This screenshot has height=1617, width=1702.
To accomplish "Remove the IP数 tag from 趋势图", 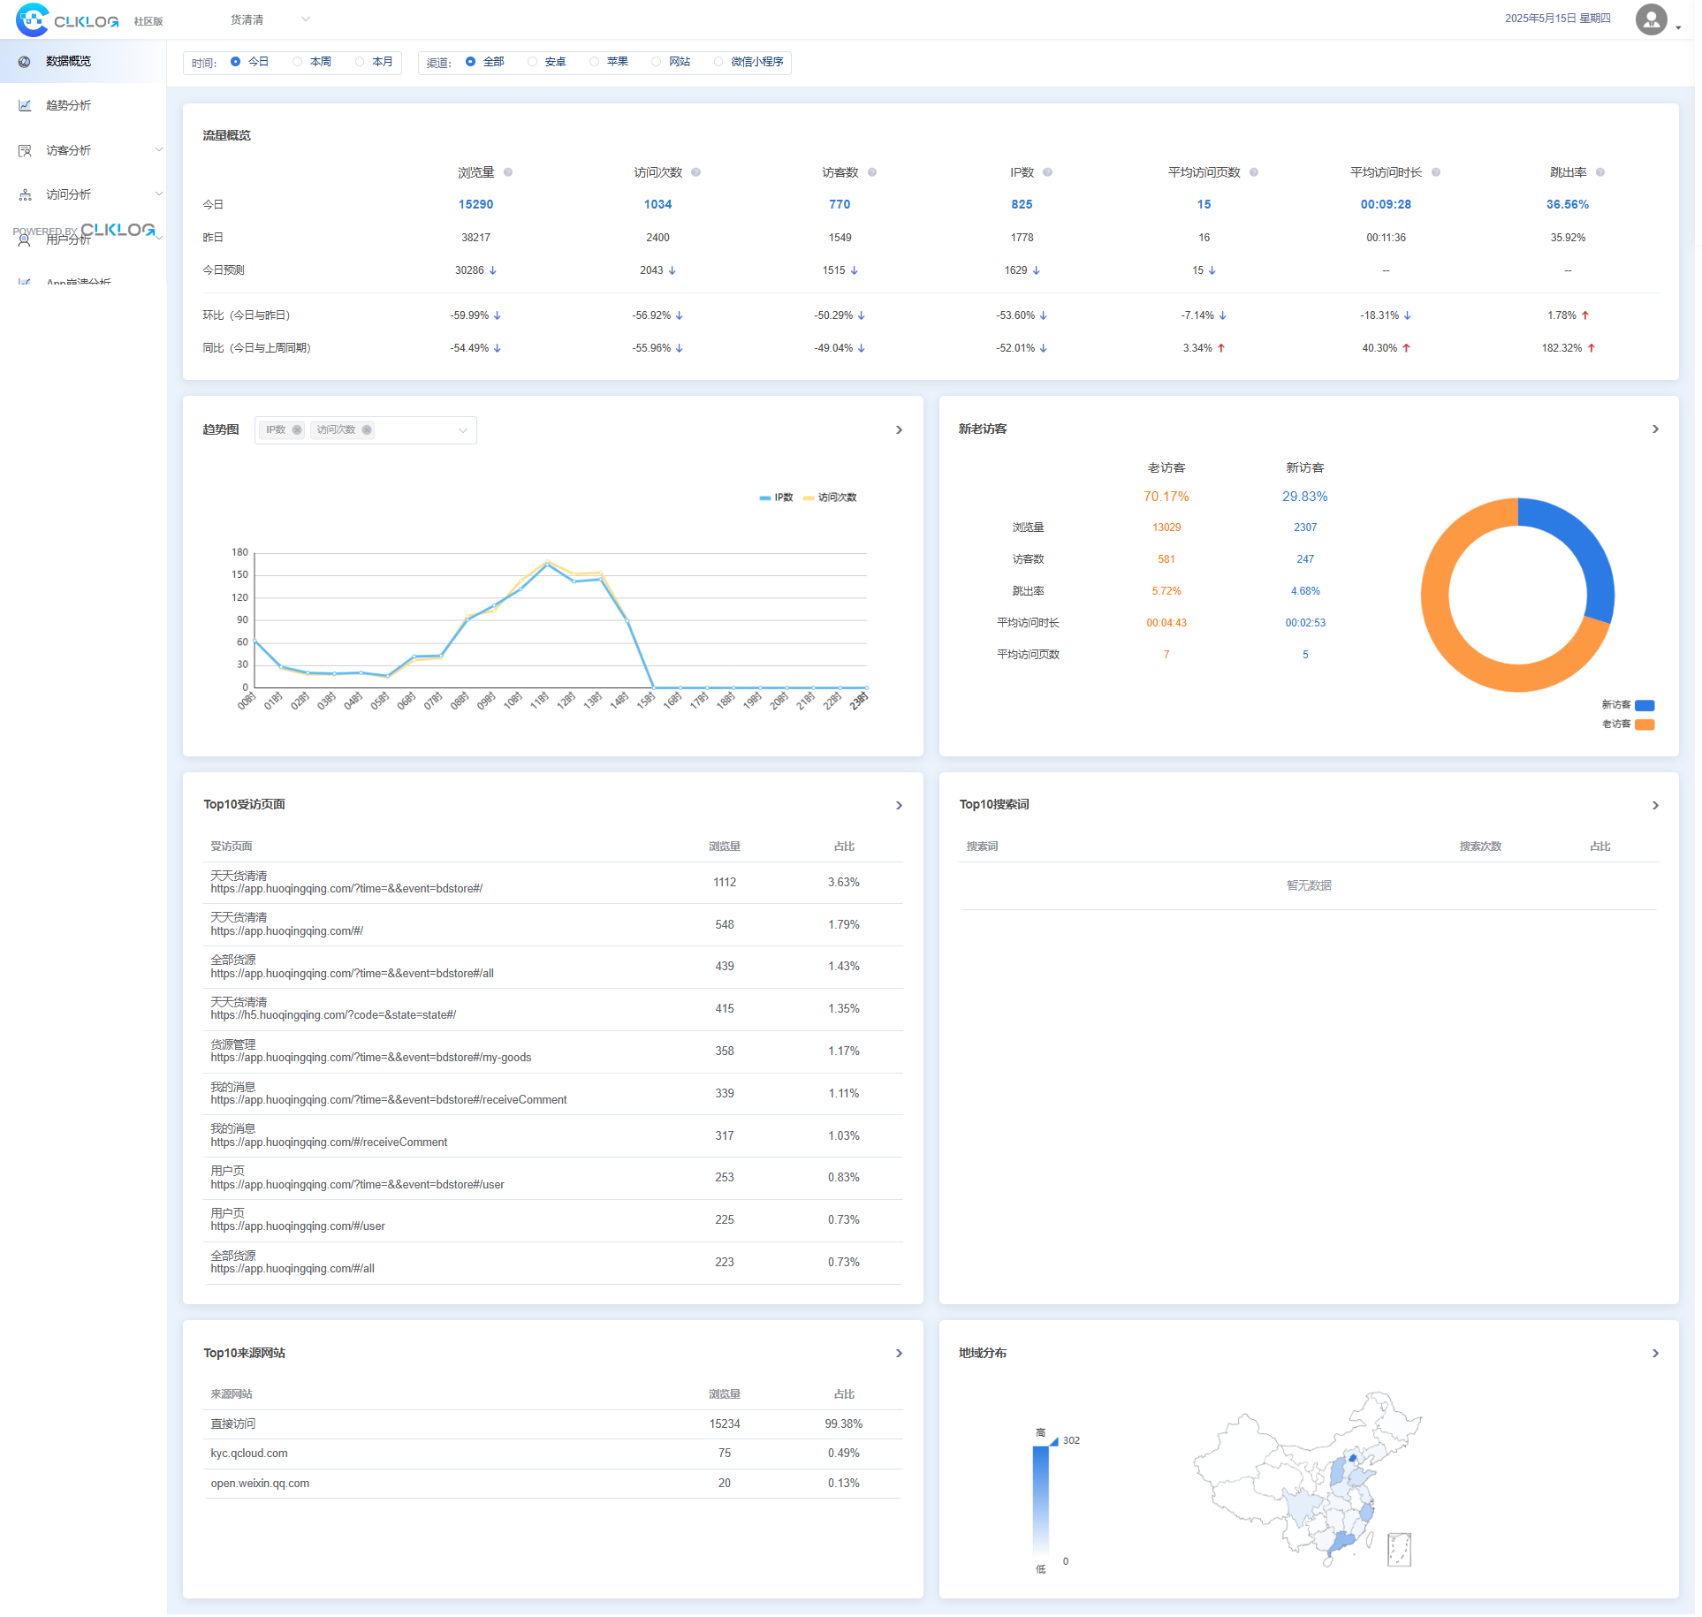I will 297,430.
